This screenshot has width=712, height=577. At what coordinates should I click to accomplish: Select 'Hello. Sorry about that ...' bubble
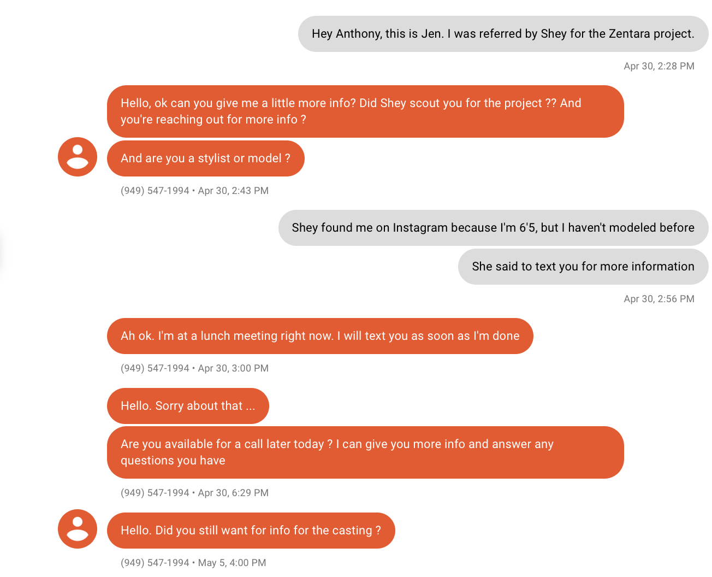[188, 406]
